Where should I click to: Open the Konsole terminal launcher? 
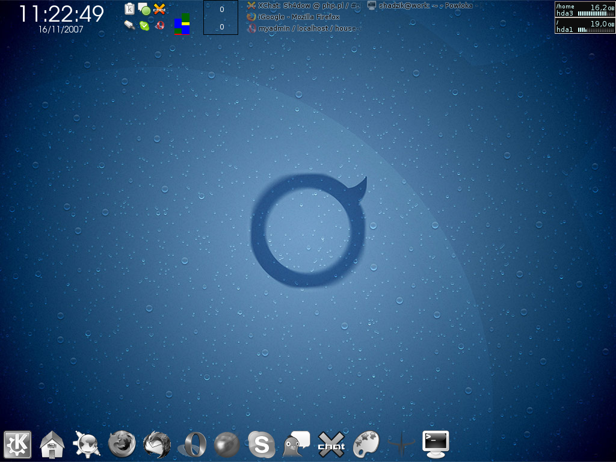[x=436, y=445]
